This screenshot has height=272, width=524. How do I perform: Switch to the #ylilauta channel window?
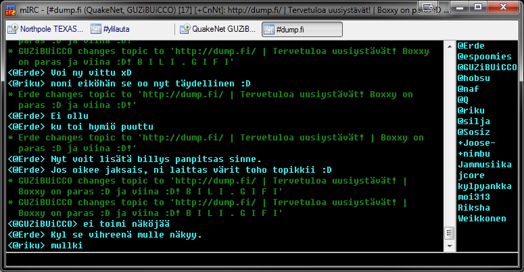[x=113, y=30]
